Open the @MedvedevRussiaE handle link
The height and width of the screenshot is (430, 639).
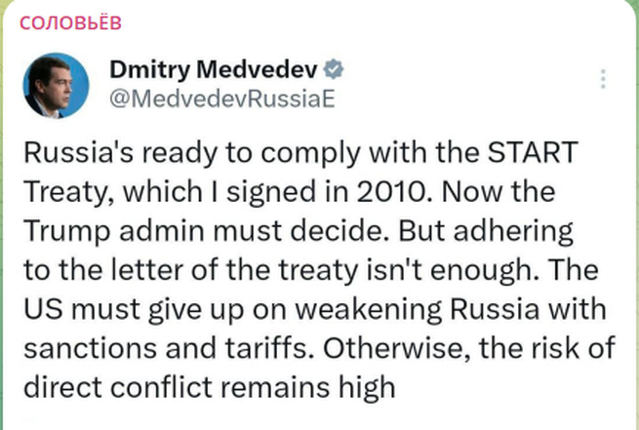[222, 98]
